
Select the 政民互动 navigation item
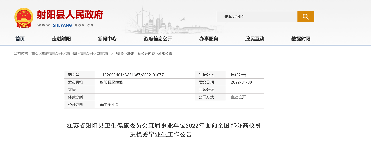pyautogui.click(x=255, y=39)
